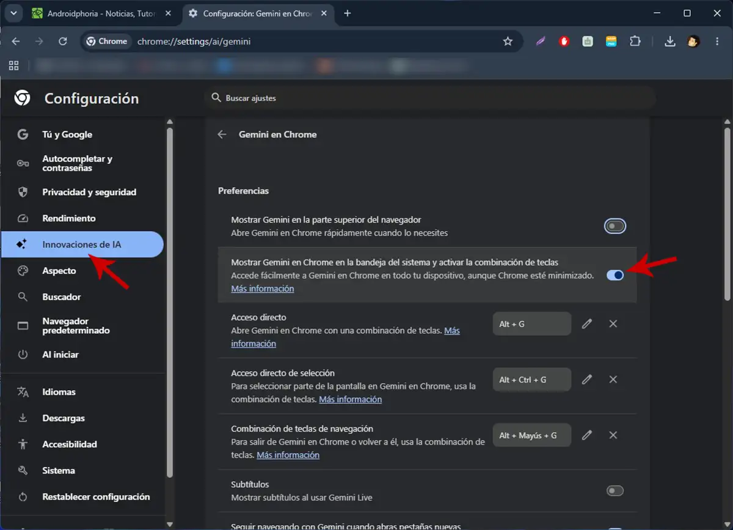This screenshot has height=530, width=733.
Task: Open Buscador settings
Action: point(82,297)
